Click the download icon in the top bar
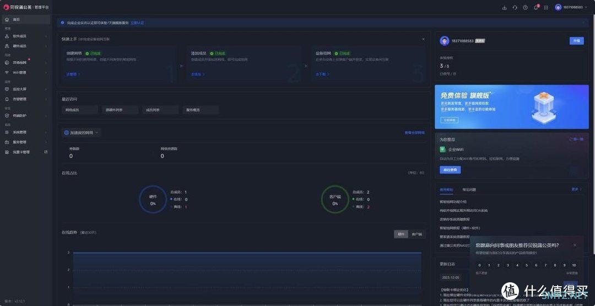 504,7
